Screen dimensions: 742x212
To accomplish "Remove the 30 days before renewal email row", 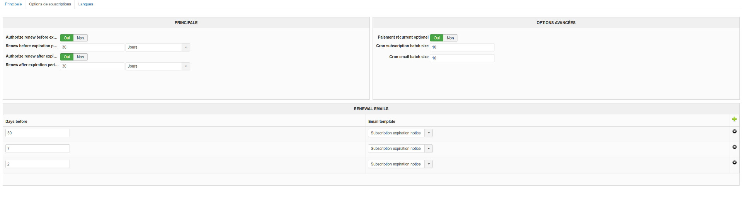I will 734,131.
